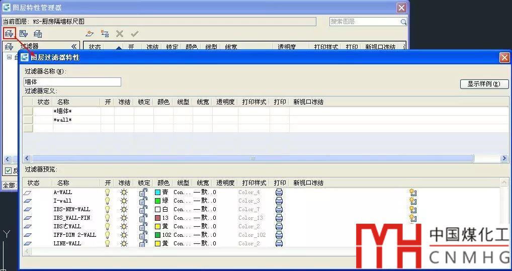
Task: Open the Layer States Manager icon
Action: coord(38,34)
